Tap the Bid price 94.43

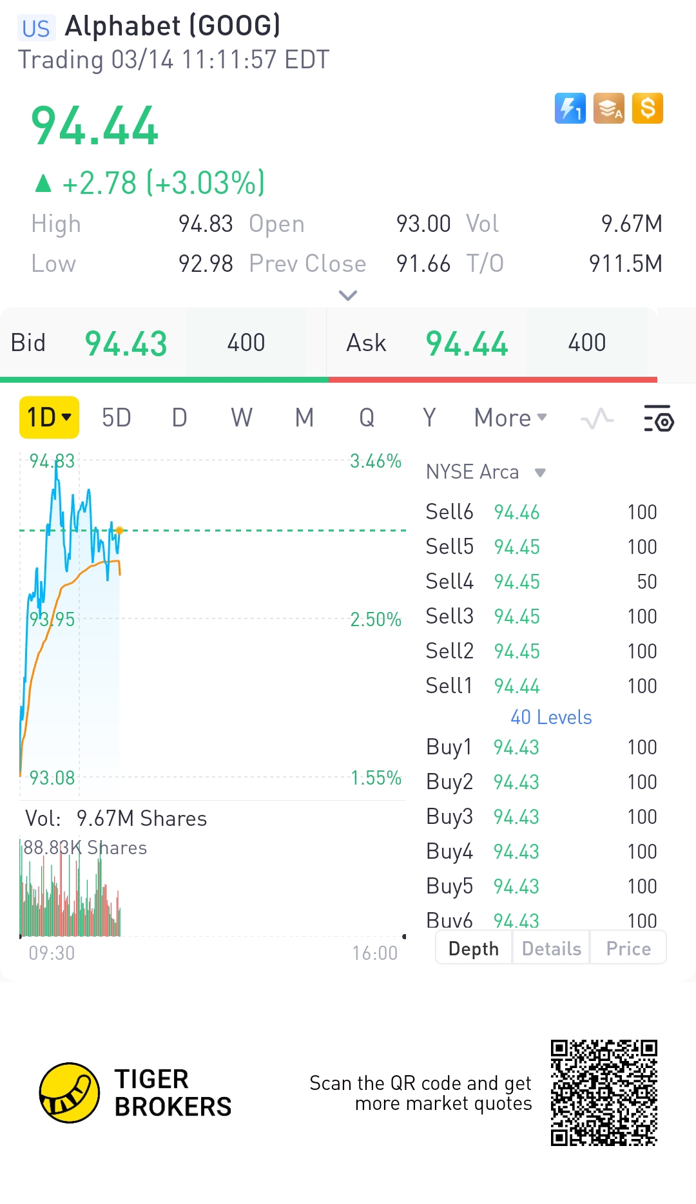click(126, 343)
